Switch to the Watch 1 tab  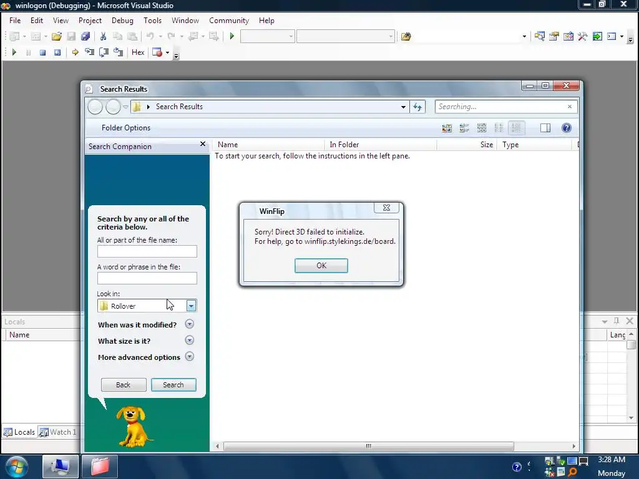click(58, 432)
